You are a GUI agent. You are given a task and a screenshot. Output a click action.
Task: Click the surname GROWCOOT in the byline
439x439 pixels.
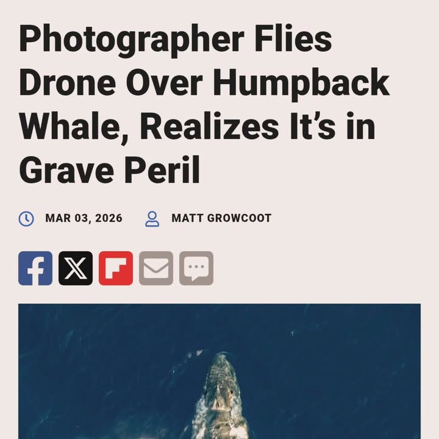pos(240,218)
